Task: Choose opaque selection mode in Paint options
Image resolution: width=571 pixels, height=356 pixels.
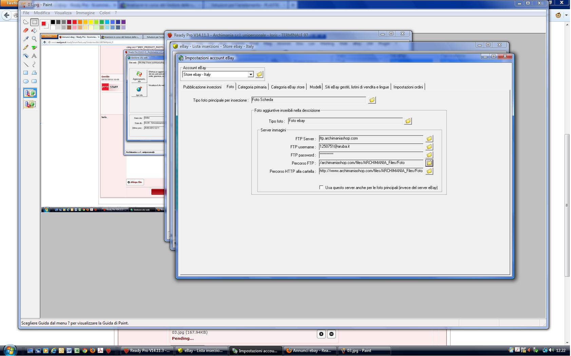Action: click(x=30, y=93)
